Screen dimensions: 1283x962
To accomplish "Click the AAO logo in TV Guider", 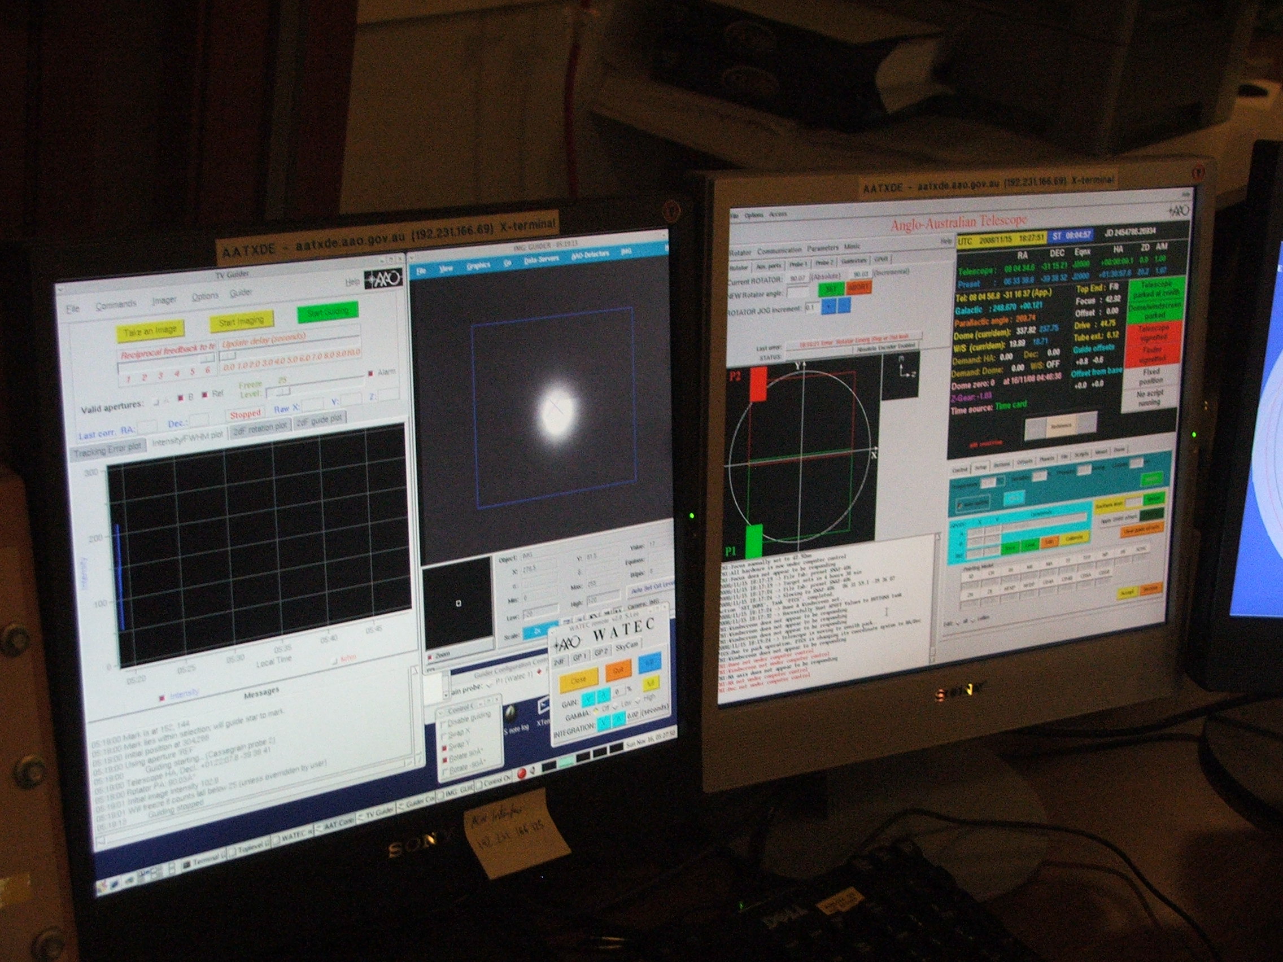I will 383,279.
